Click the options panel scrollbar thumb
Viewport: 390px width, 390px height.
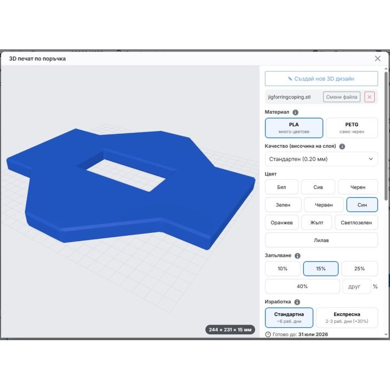pyautogui.click(x=386, y=136)
